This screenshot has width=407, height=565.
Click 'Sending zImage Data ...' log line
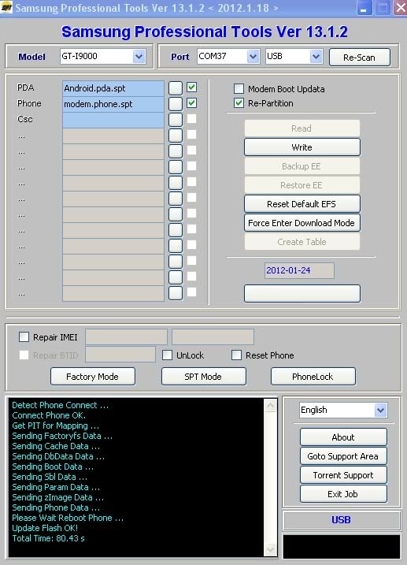coord(58,497)
